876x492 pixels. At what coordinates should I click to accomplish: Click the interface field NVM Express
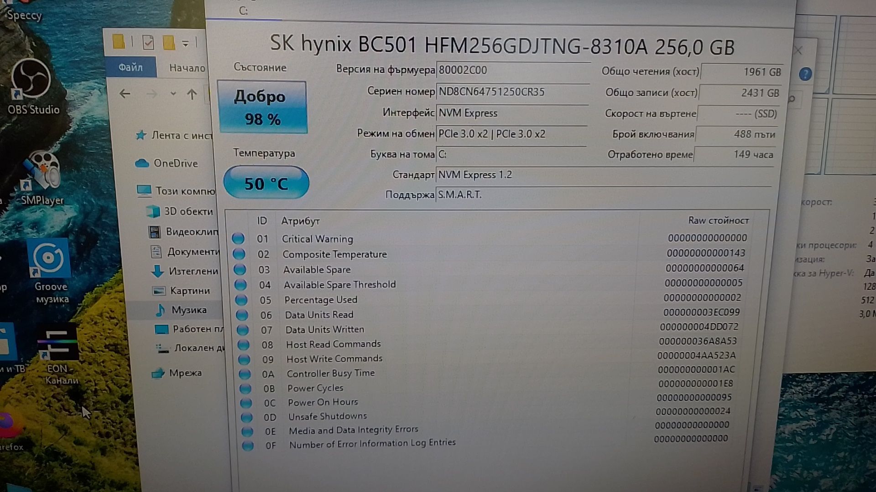pyautogui.click(x=512, y=113)
